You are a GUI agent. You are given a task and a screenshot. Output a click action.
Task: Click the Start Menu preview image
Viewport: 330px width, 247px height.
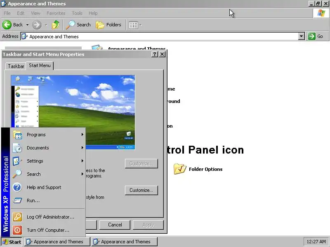[x=73, y=112]
